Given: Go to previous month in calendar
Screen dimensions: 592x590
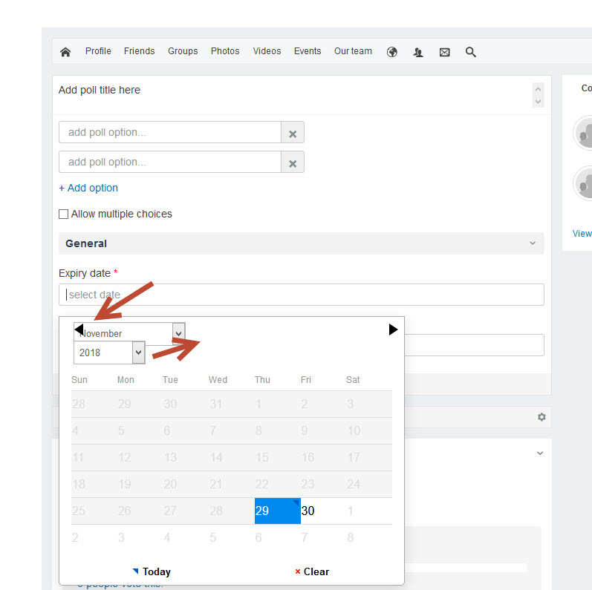Looking at the screenshot, I should coord(79,329).
